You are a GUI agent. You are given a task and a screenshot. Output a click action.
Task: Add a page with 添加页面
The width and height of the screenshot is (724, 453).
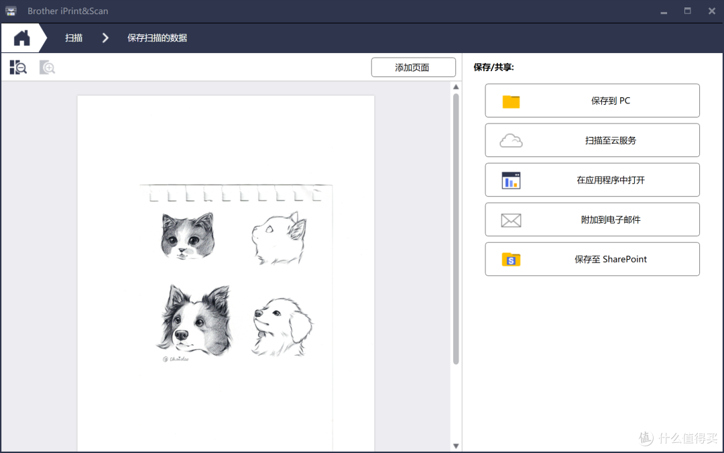click(413, 68)
